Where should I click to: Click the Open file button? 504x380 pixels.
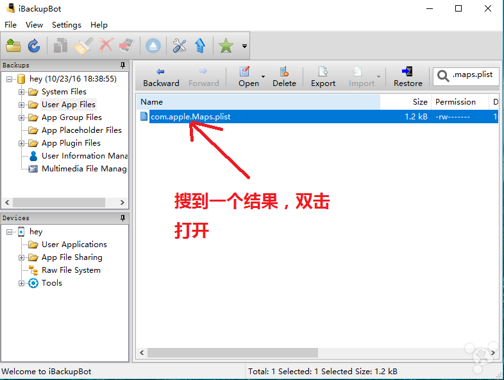pyautogui.click(x=248, y=77)
